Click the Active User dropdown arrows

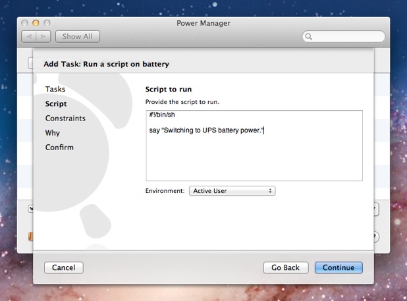[270, 191]
